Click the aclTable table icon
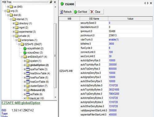The image size is (154, 117). [x=28, y=94]
